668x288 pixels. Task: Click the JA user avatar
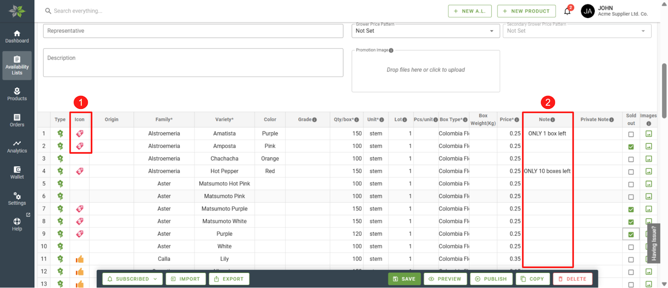587,11
